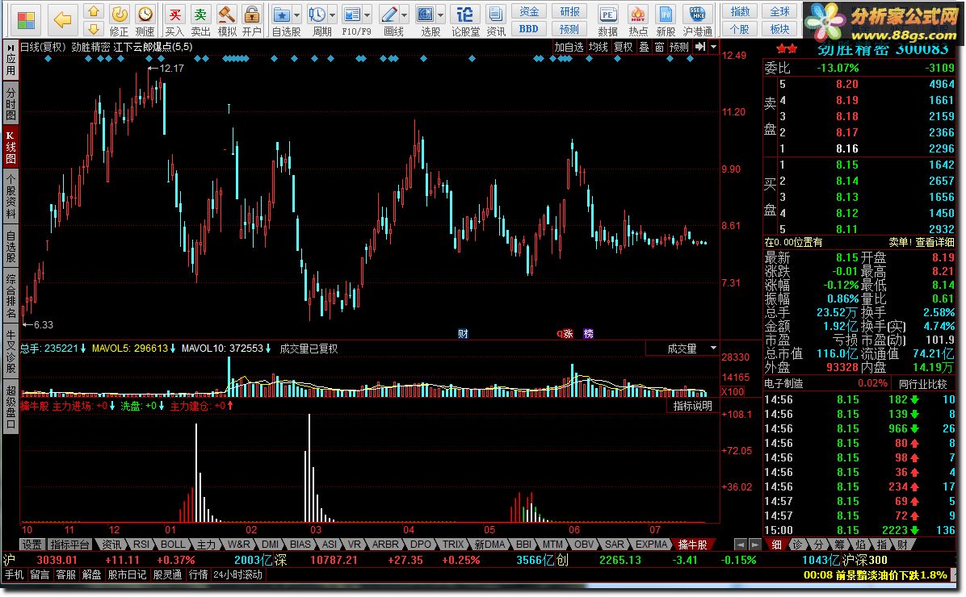Select the EXPMA indicator tab

(x=651, y=544)
